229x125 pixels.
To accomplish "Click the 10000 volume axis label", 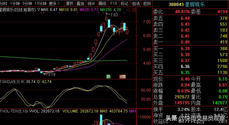I will [x=145, y=117].
